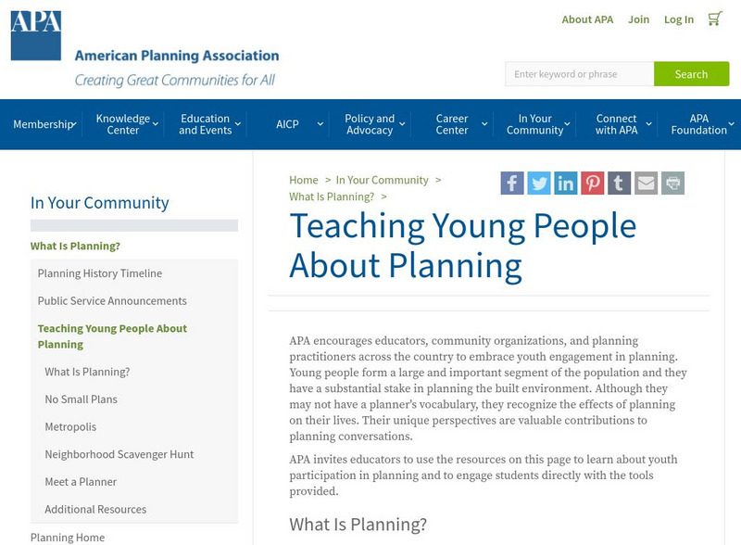Email this page using the envelope icon

644,183
